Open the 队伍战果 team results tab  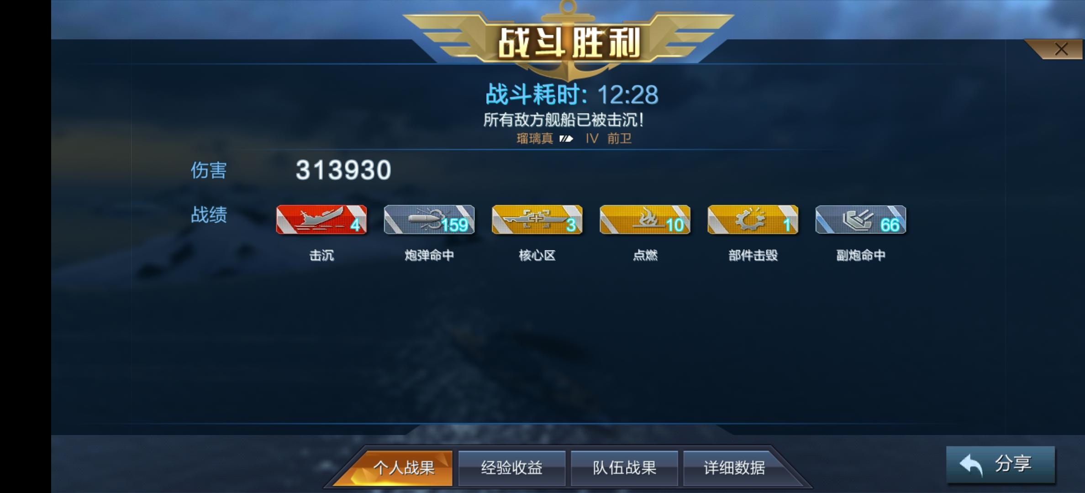pos(624,468)
